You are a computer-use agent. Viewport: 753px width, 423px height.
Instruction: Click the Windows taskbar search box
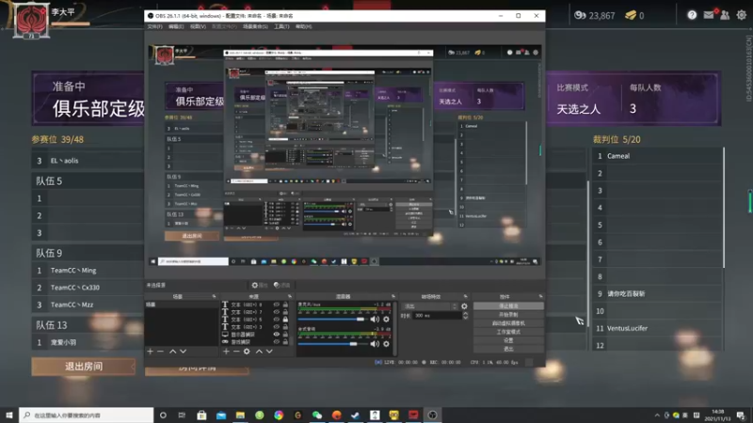87,415
